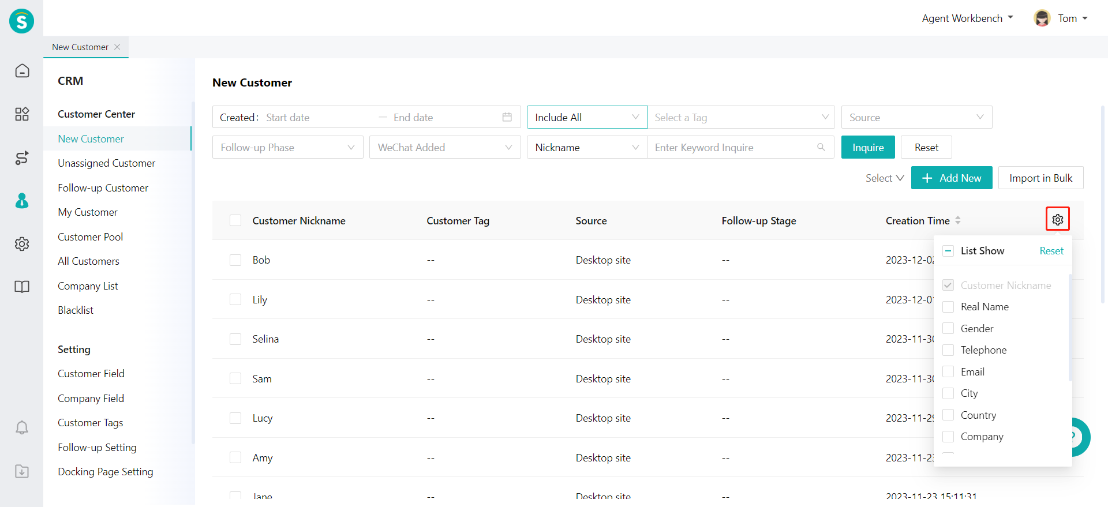This screenshot has height=507, width=1108.
Task: Go to Customer Pool
Action: point(90,237)
